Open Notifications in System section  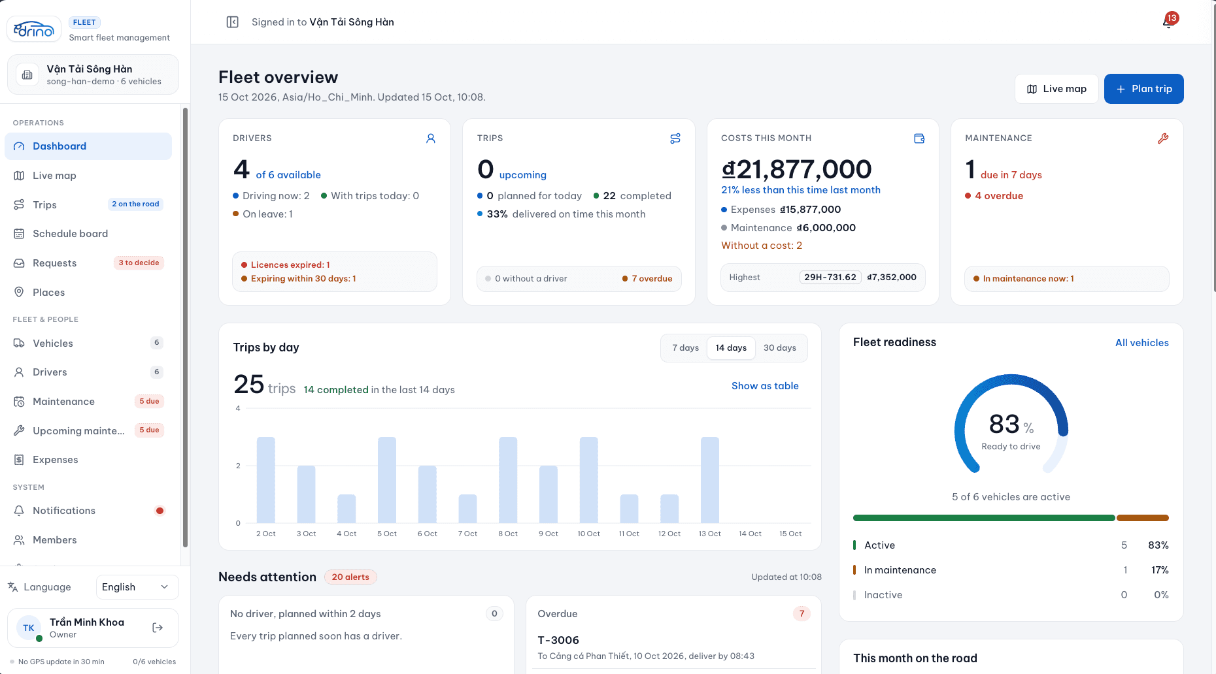88,511
